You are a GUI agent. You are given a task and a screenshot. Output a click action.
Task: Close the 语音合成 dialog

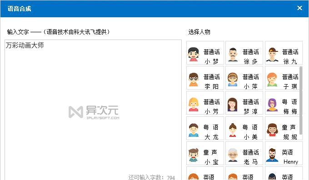pos(299,8)
